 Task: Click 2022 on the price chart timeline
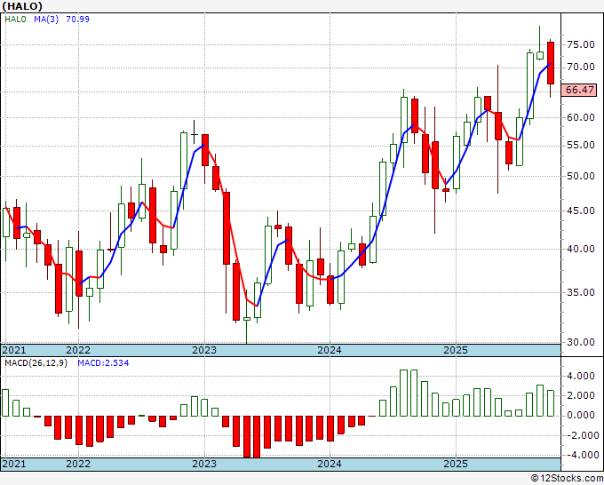pos(78,350)
